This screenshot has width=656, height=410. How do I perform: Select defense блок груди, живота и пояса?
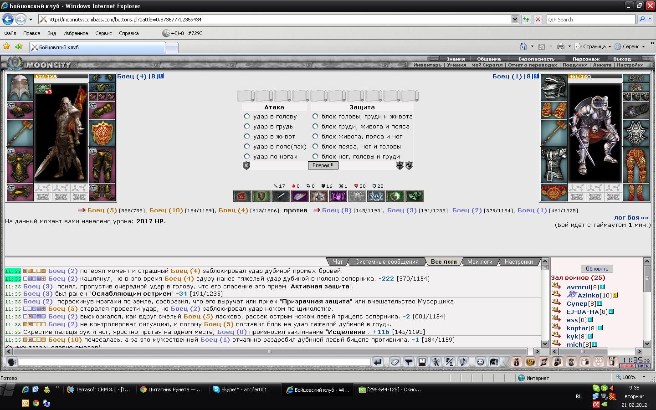pos(315,126)
